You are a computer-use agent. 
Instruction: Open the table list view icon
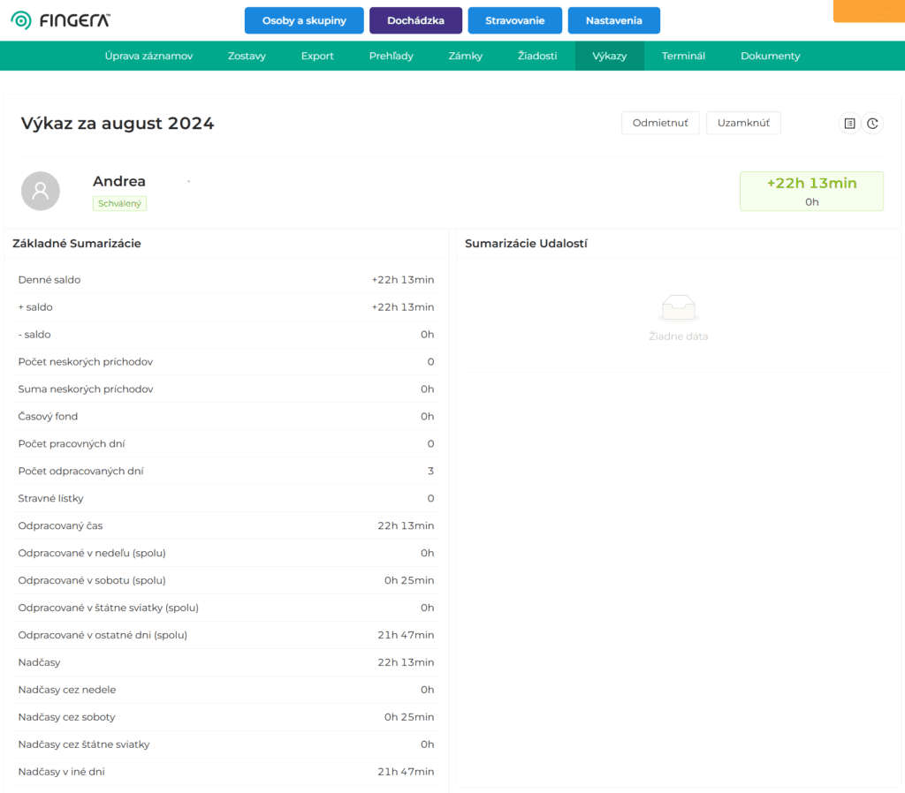coord(849,124)
